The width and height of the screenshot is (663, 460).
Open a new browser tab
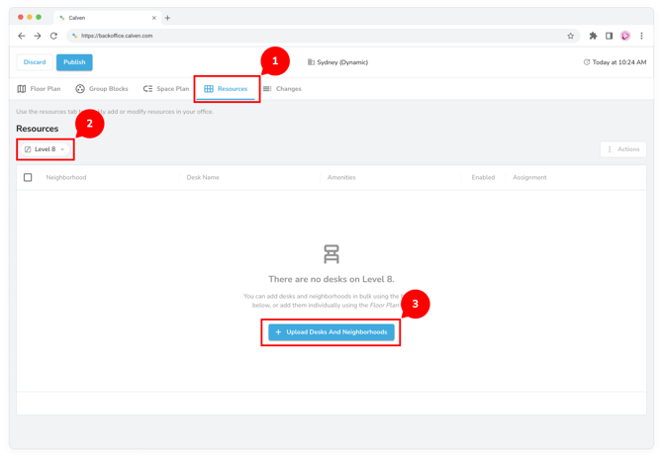(167, 18)
